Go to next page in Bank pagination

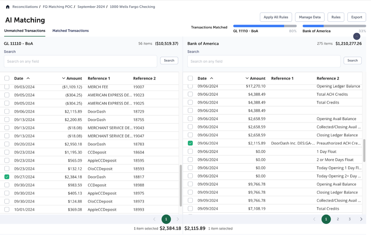click(361, 219)
